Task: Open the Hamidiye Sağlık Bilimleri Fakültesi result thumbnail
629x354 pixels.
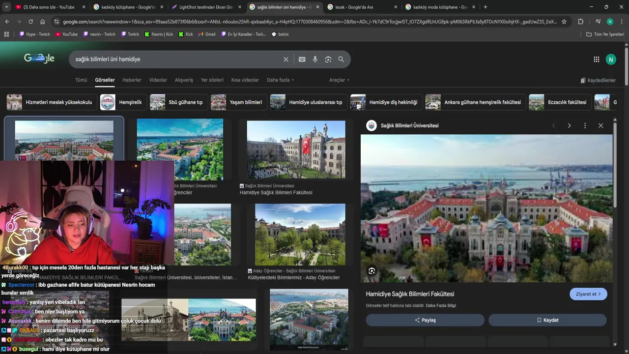Action: tap(296, 149)
